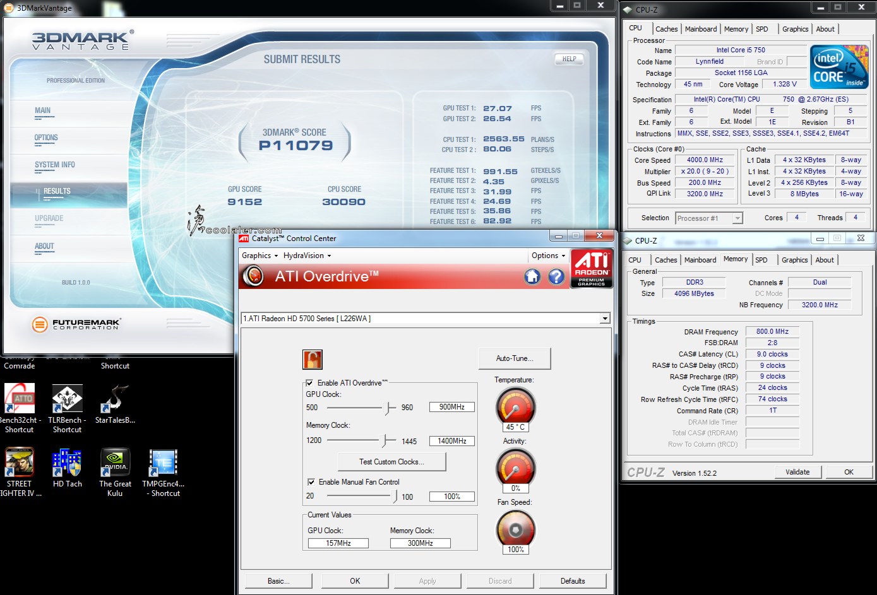Open The Great Kulu NVIDIA shortcut

click(x=115, y=463)
